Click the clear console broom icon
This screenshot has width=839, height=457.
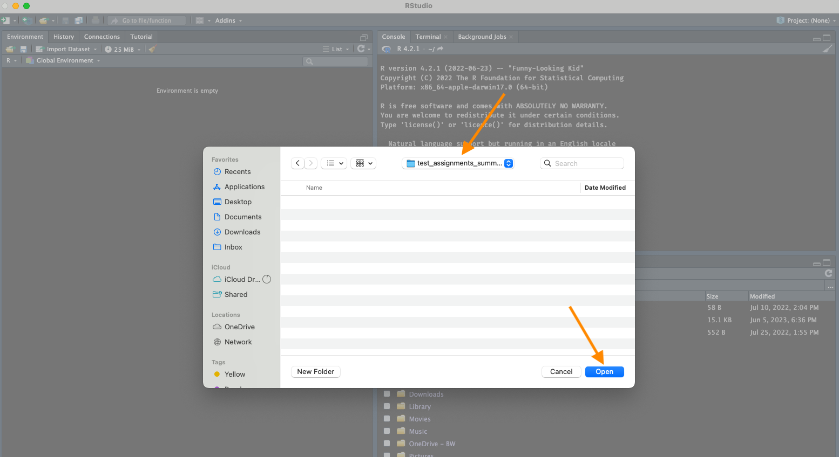click(827, 49)
